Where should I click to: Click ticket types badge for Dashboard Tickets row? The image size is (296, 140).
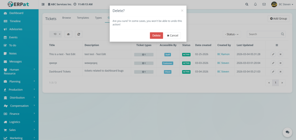[144, 72]
